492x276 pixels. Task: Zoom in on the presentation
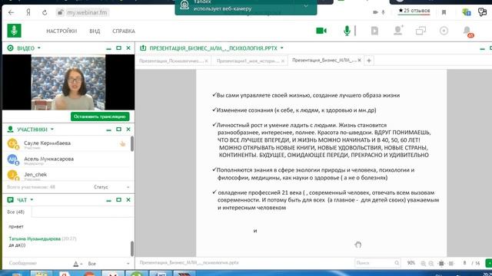[x=424, y=263]
